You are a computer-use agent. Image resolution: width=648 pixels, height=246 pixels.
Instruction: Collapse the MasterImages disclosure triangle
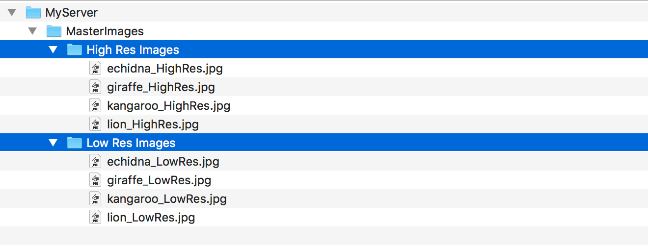pyautogui.click(x=33, y=31)
